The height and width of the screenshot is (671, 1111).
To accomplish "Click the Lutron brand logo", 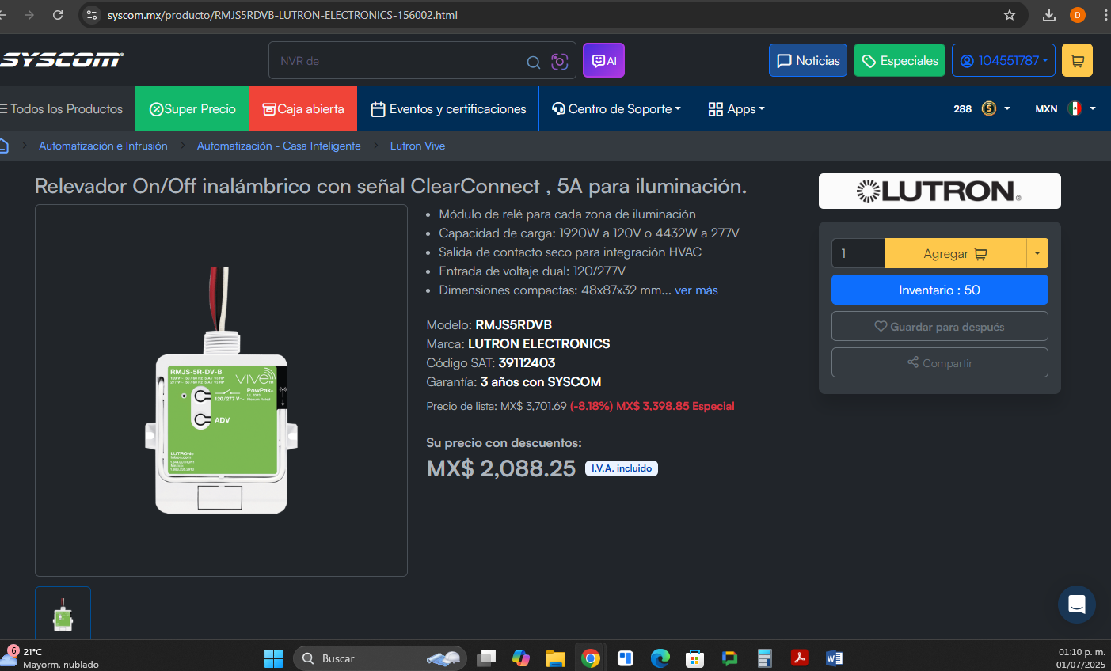I will 939,191.
